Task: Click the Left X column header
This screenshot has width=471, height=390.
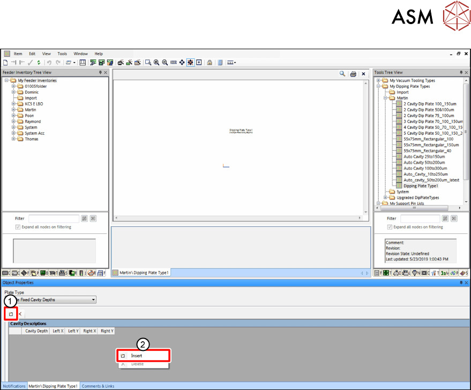Action: coord(58,331)
